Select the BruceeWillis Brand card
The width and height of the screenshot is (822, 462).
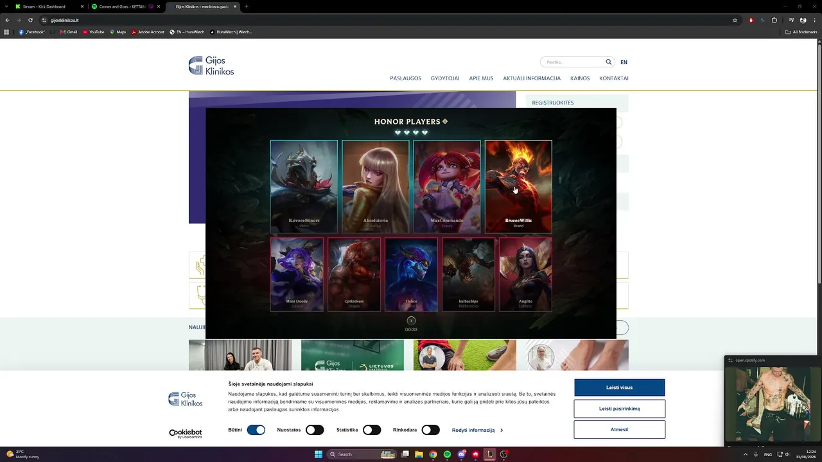click(518, 186)
